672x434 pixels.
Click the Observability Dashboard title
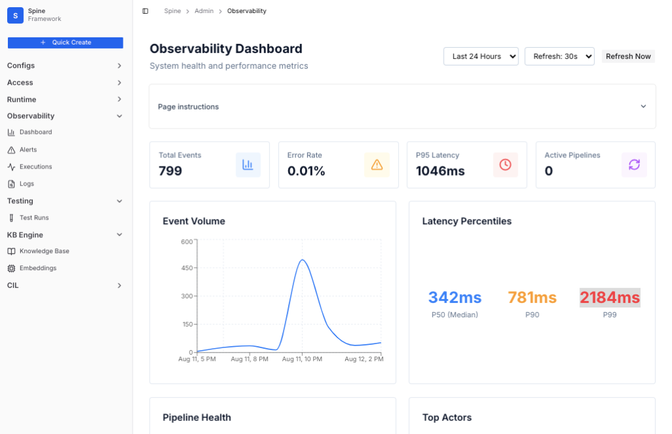coord(226,49)
